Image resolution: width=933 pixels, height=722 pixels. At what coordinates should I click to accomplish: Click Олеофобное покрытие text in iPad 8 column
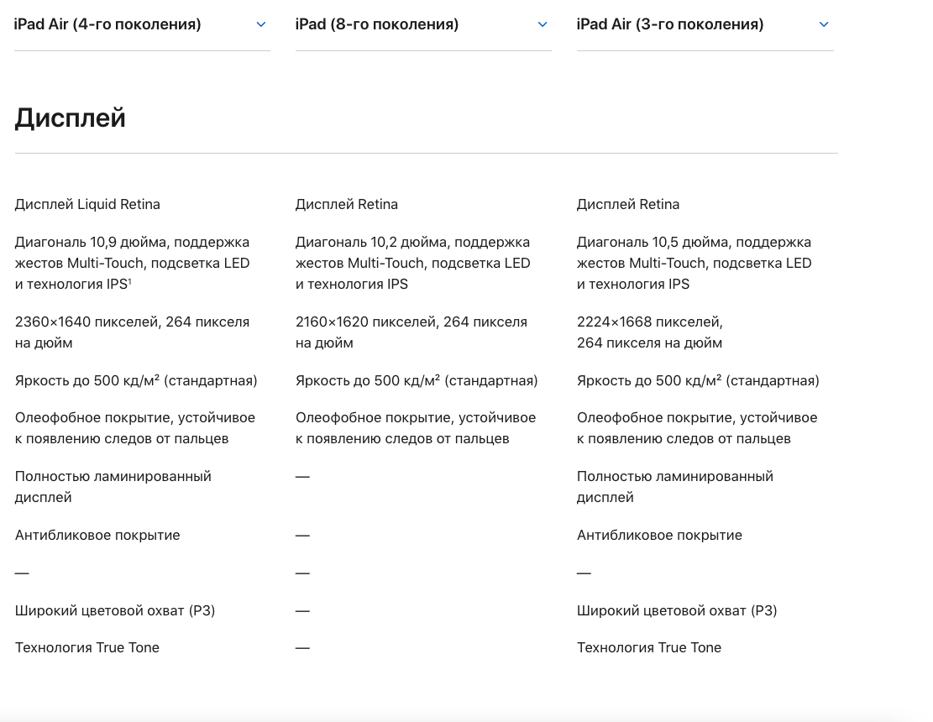point(416,428)
